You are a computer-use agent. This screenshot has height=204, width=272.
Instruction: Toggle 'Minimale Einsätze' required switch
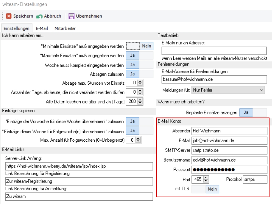[139, 46]
